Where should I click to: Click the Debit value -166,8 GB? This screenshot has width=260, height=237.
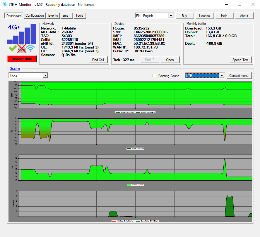point(214,44)
